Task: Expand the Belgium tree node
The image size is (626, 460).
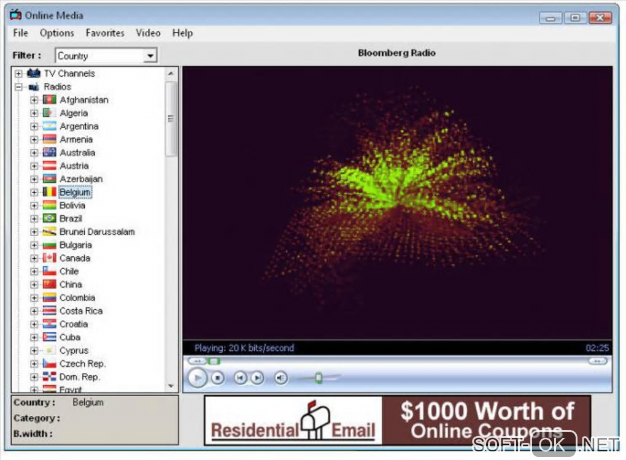Action: click(x=34, y=193)
